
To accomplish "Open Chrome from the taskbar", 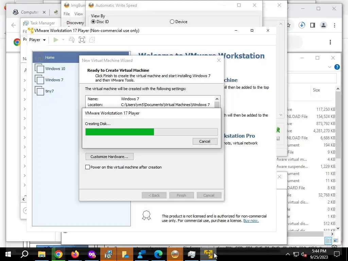I will [58, 254].
